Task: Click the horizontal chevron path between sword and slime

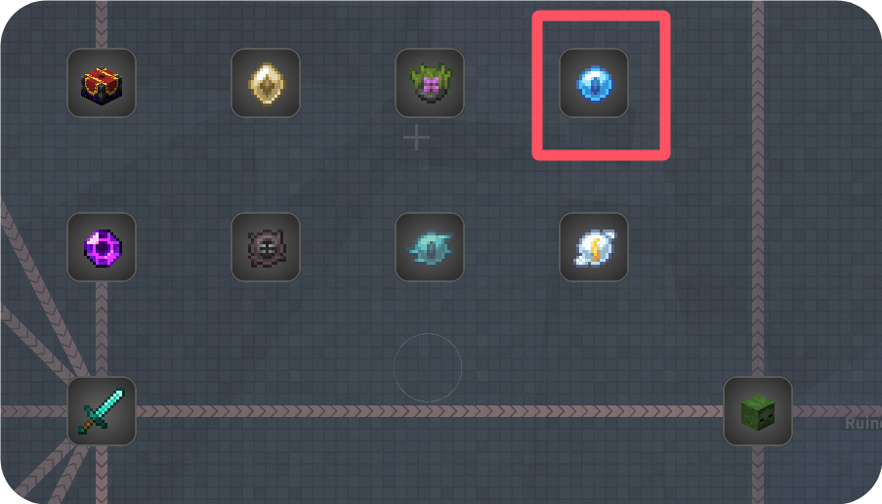Action: click(430, 411)
